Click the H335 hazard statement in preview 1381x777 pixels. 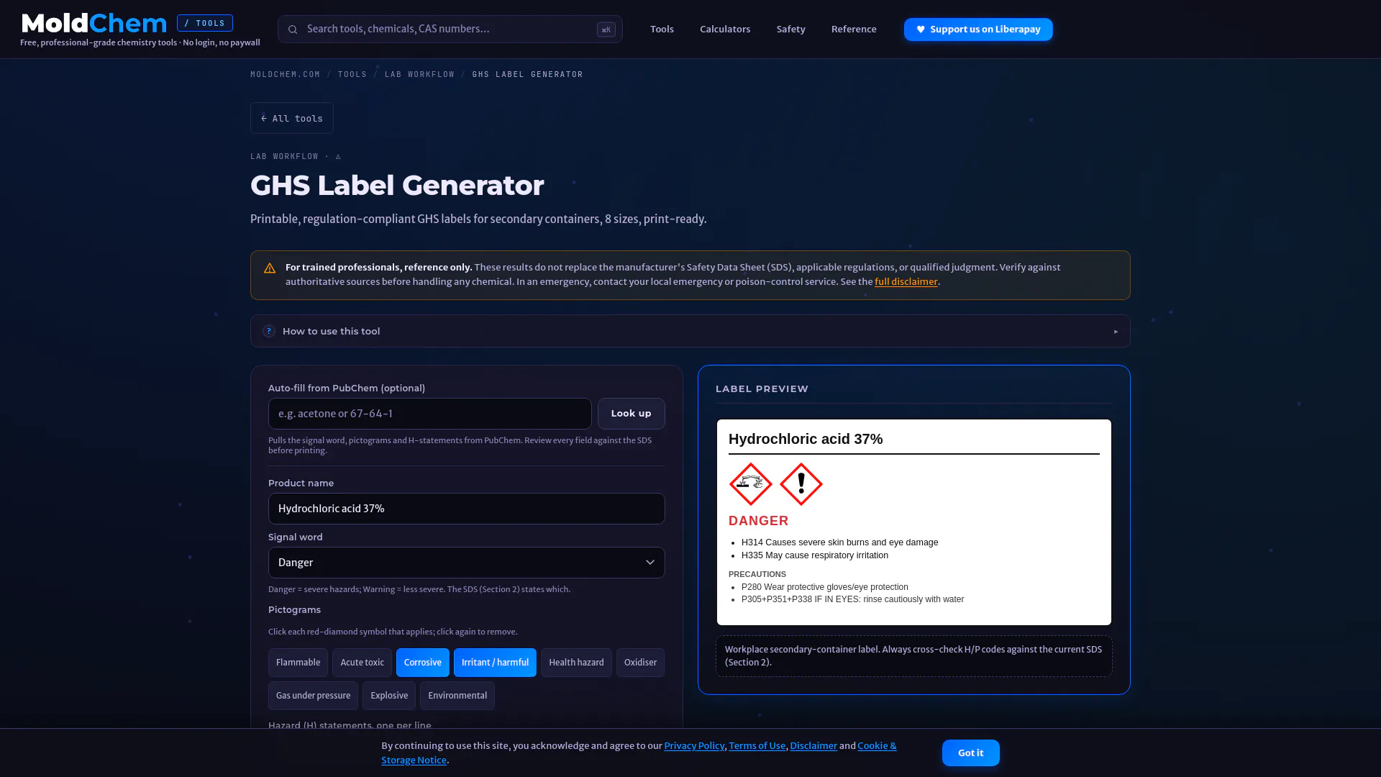click(x=814, y=555)
